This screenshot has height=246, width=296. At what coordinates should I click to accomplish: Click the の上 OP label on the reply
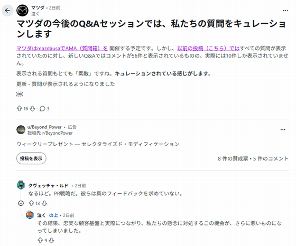53,215
